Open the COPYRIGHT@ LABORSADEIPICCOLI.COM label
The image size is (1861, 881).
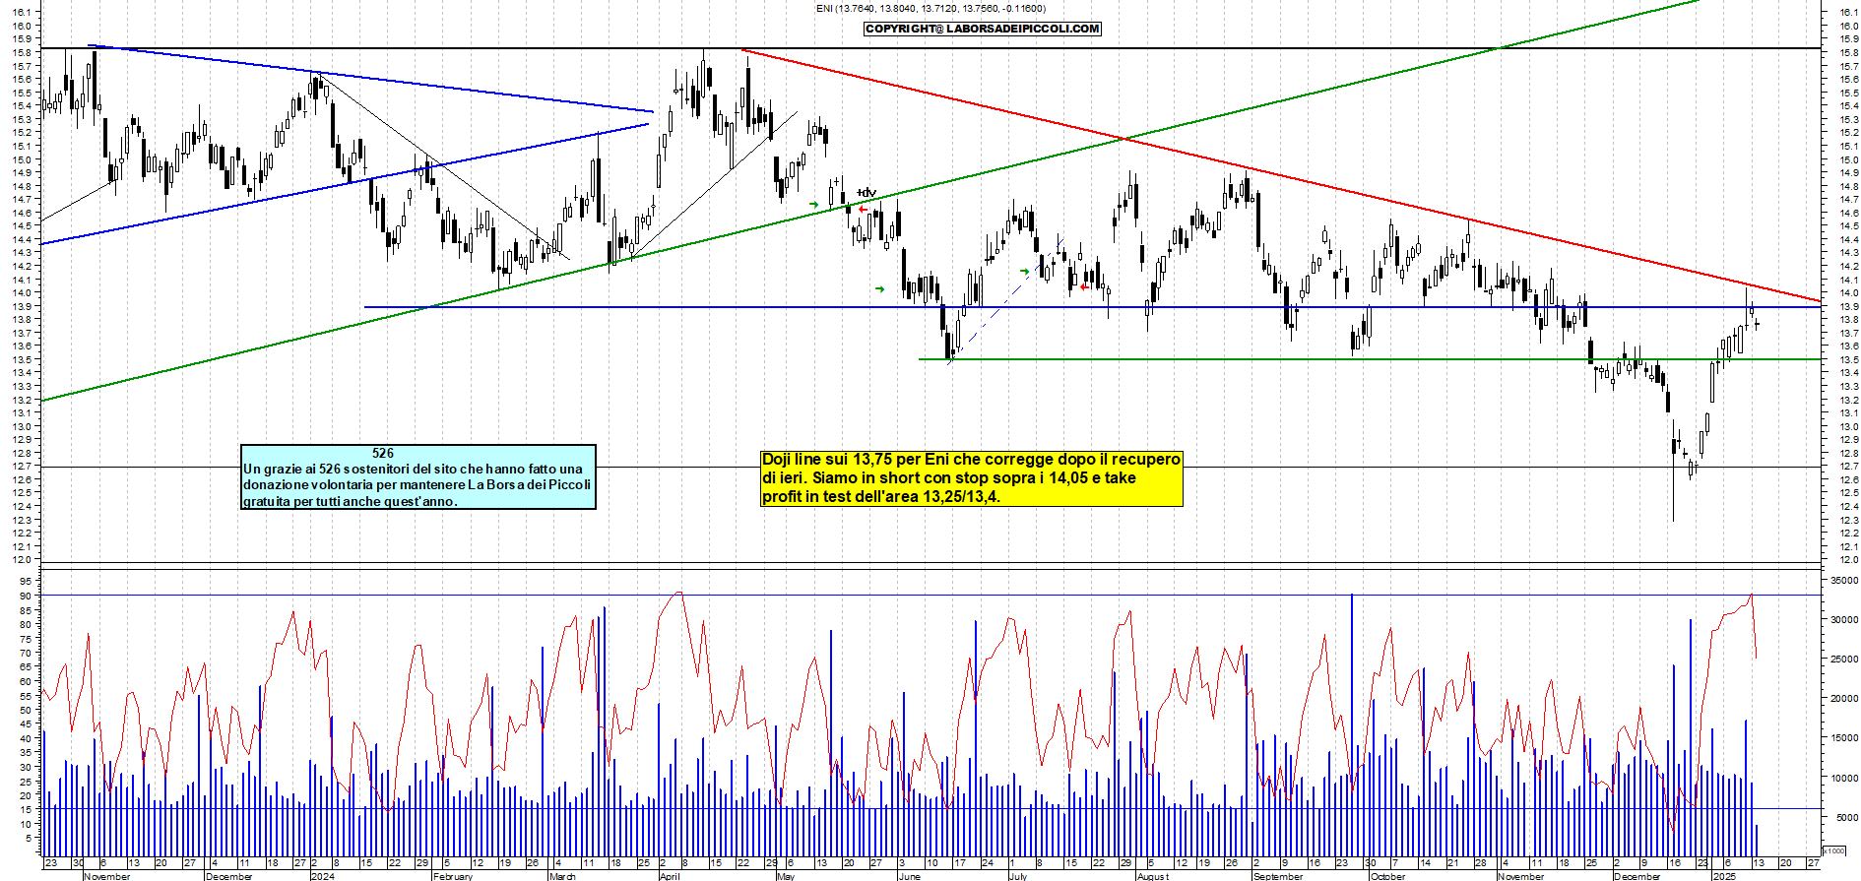coord(982,29)
